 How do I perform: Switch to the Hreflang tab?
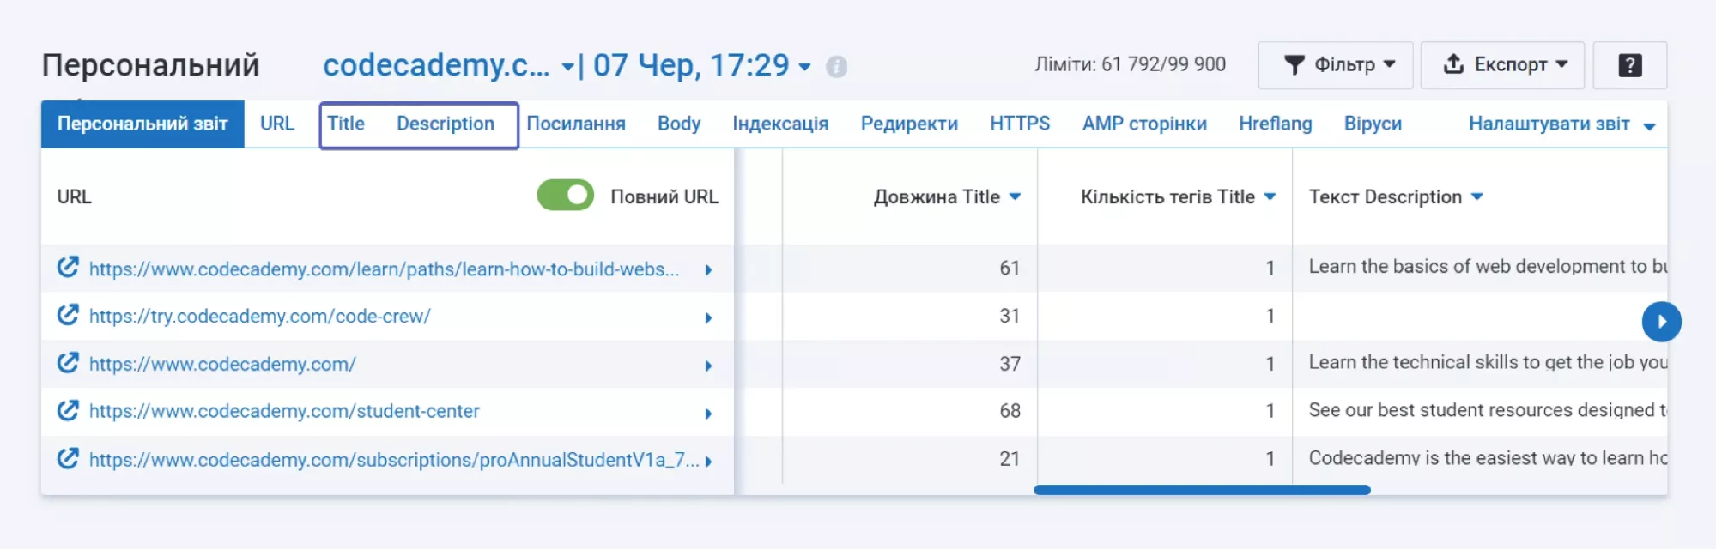1275,124
